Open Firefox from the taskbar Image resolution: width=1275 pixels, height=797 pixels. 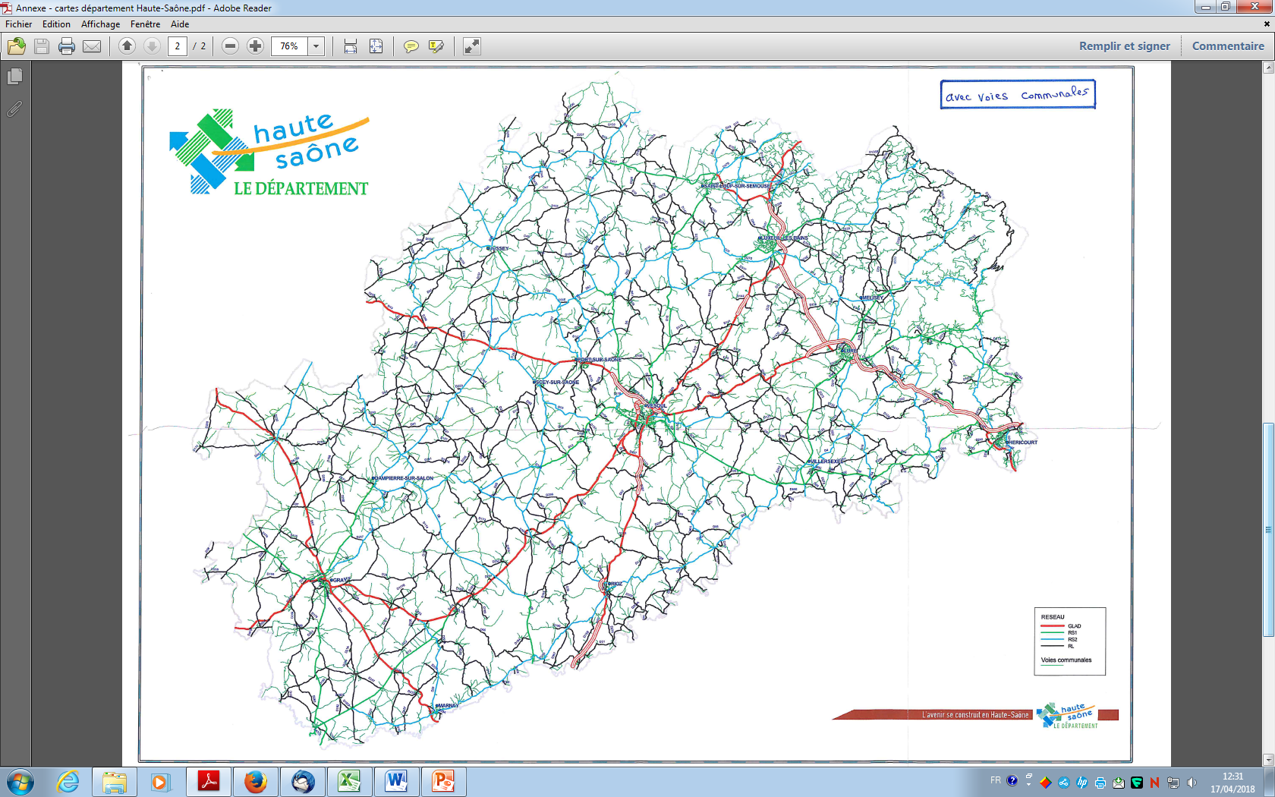point(256,781)
